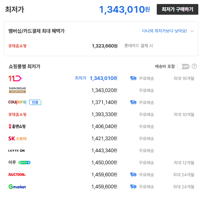Click the 최저가 구매하기 button
Screen dimensions: 204x198
click(x=177, y=9)
